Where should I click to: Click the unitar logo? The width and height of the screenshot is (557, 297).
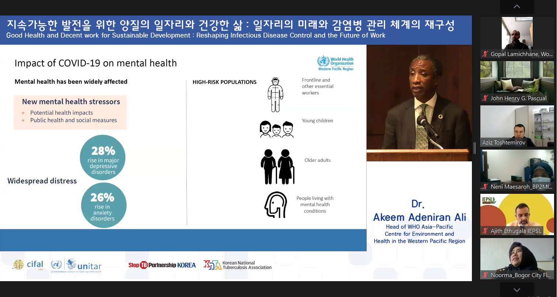(76, 265)
